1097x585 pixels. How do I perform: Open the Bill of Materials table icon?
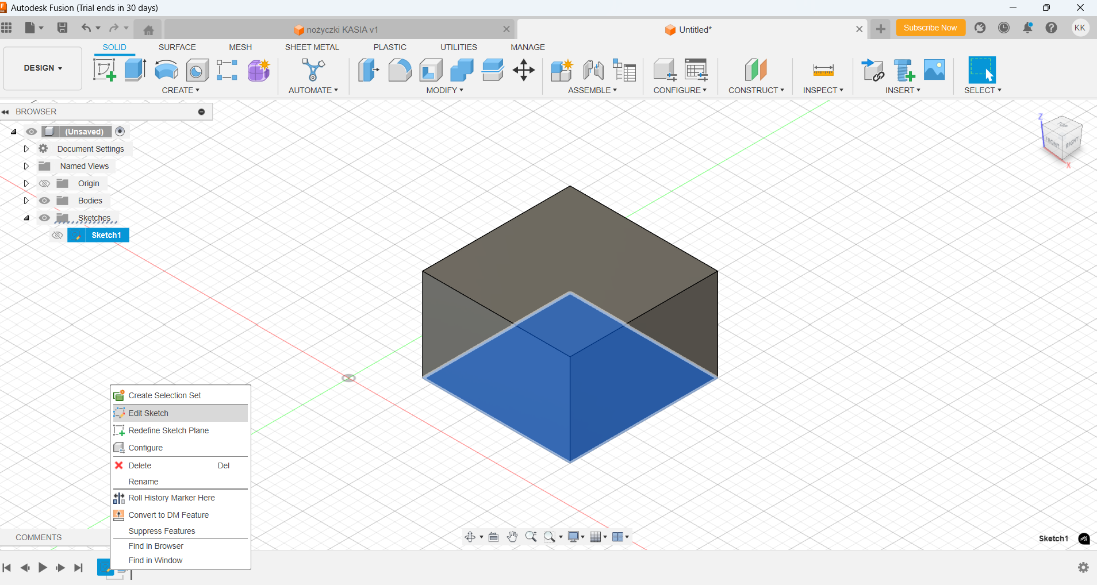[x=624, y=70]
